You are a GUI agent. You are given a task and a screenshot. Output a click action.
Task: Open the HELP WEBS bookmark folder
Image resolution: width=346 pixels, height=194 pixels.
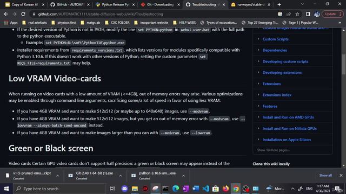click(x=184, y=23)
